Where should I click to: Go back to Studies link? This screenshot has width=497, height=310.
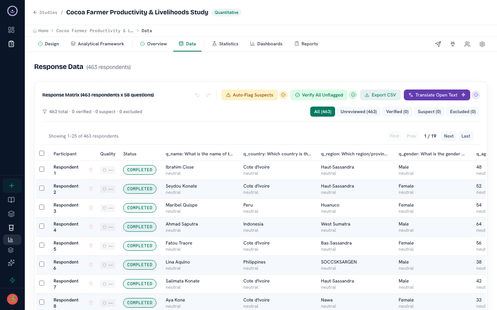45,12
